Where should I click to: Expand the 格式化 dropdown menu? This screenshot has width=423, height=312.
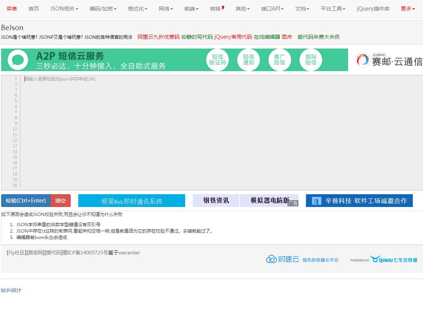click(x=137, y=9)
